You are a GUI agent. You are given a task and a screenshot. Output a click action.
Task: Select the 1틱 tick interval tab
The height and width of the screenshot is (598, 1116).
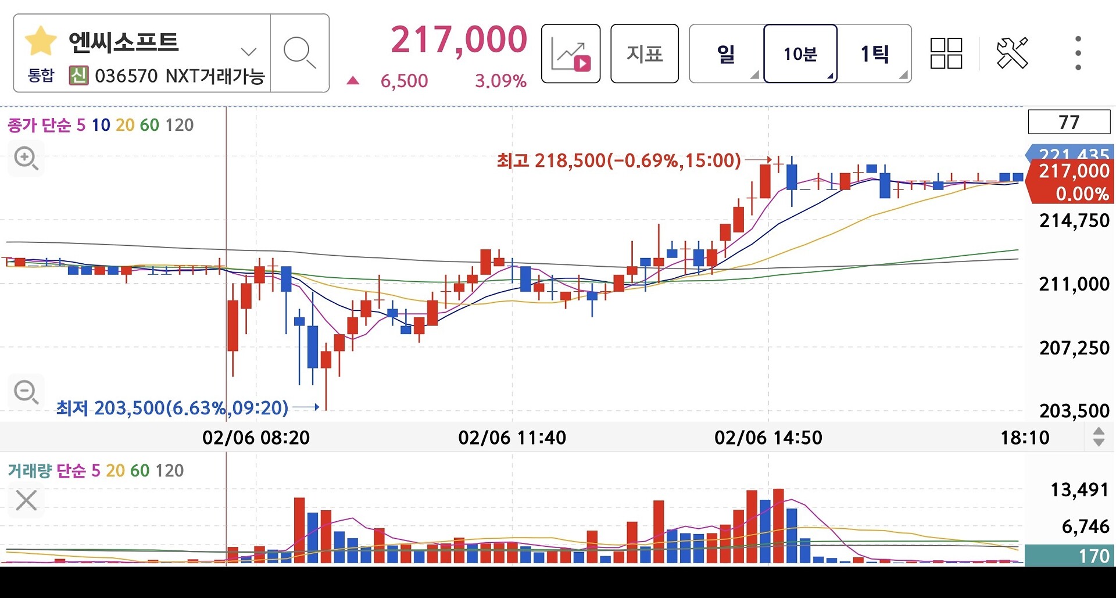[875, 53]
